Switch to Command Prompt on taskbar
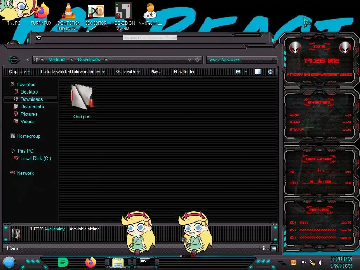This screenshot has width=360, height=270. click(145, 262)
